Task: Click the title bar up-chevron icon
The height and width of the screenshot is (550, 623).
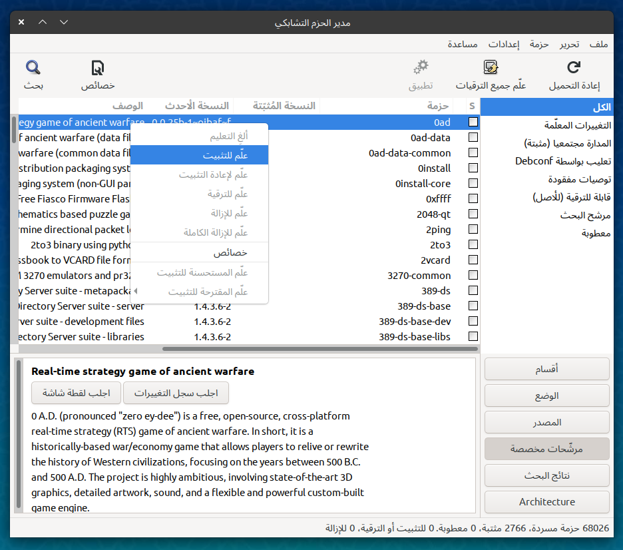Action: [x=43, y=23]
